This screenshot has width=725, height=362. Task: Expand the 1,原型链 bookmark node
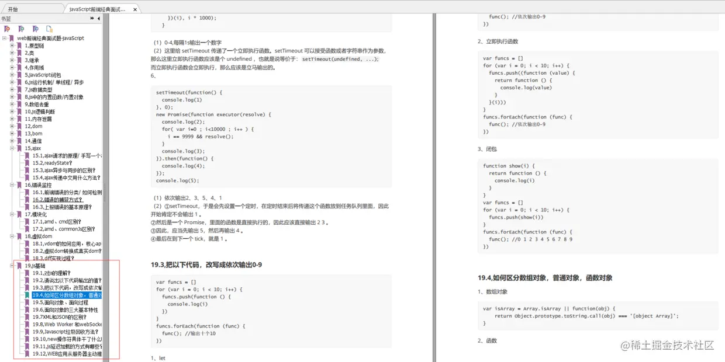pyautogui.click(x=12, y=46)
